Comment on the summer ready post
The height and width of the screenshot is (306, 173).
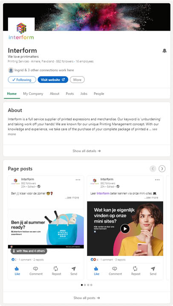pos(36,271)
